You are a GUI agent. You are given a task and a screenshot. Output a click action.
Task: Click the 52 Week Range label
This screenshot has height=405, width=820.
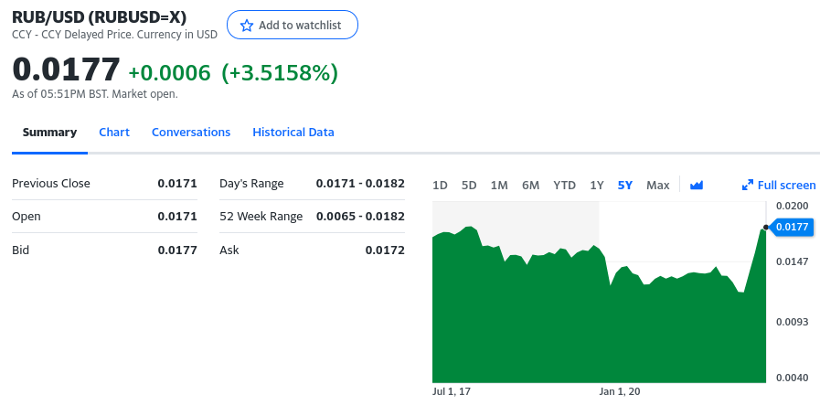click(x=261, y=217)
